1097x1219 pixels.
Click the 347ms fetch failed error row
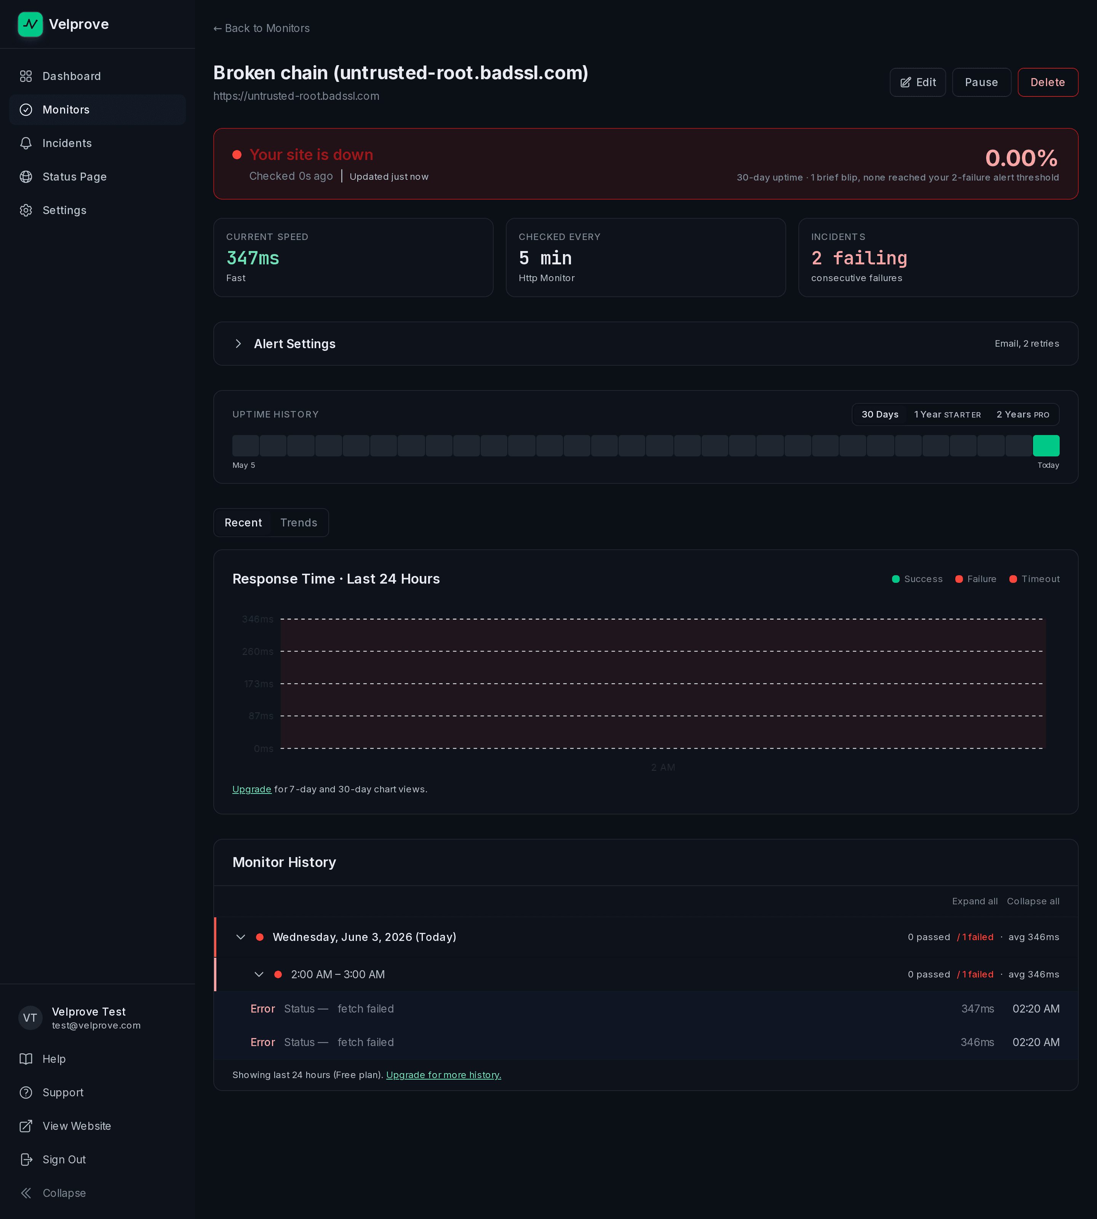tap(646, 1009)
